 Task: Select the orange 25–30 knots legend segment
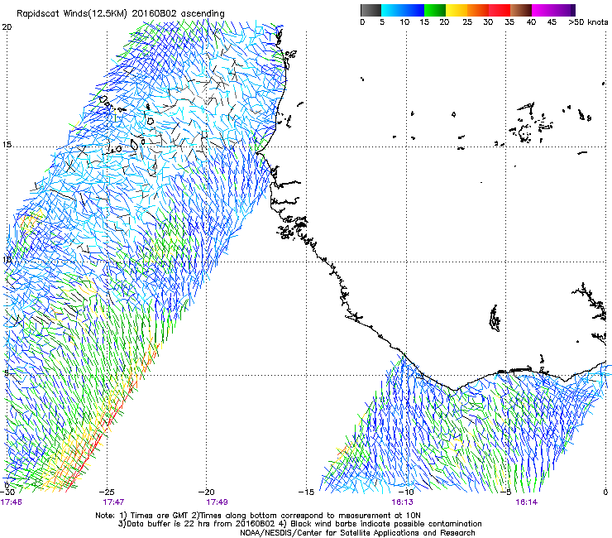pyautogui.click(x=478, y=10)
